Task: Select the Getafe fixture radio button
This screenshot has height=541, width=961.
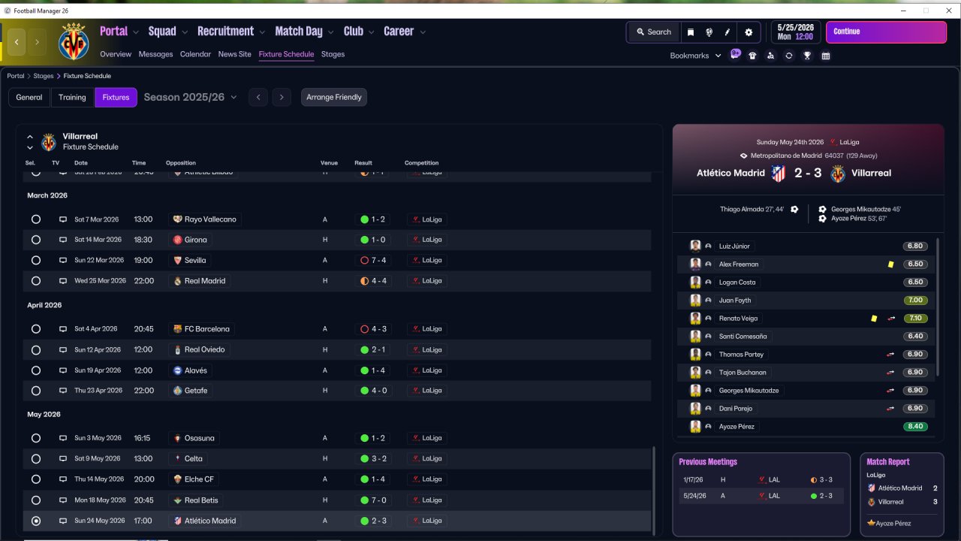Action: [x=36, y=391]
